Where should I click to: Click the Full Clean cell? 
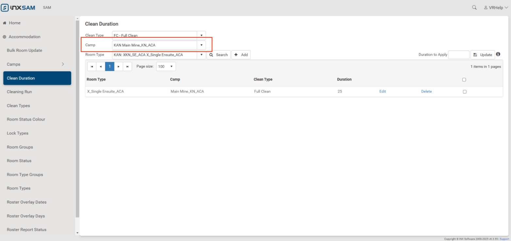click(262, 92)
